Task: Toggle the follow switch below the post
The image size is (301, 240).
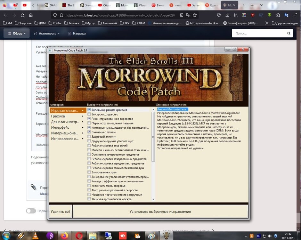Action: (31, 211)
